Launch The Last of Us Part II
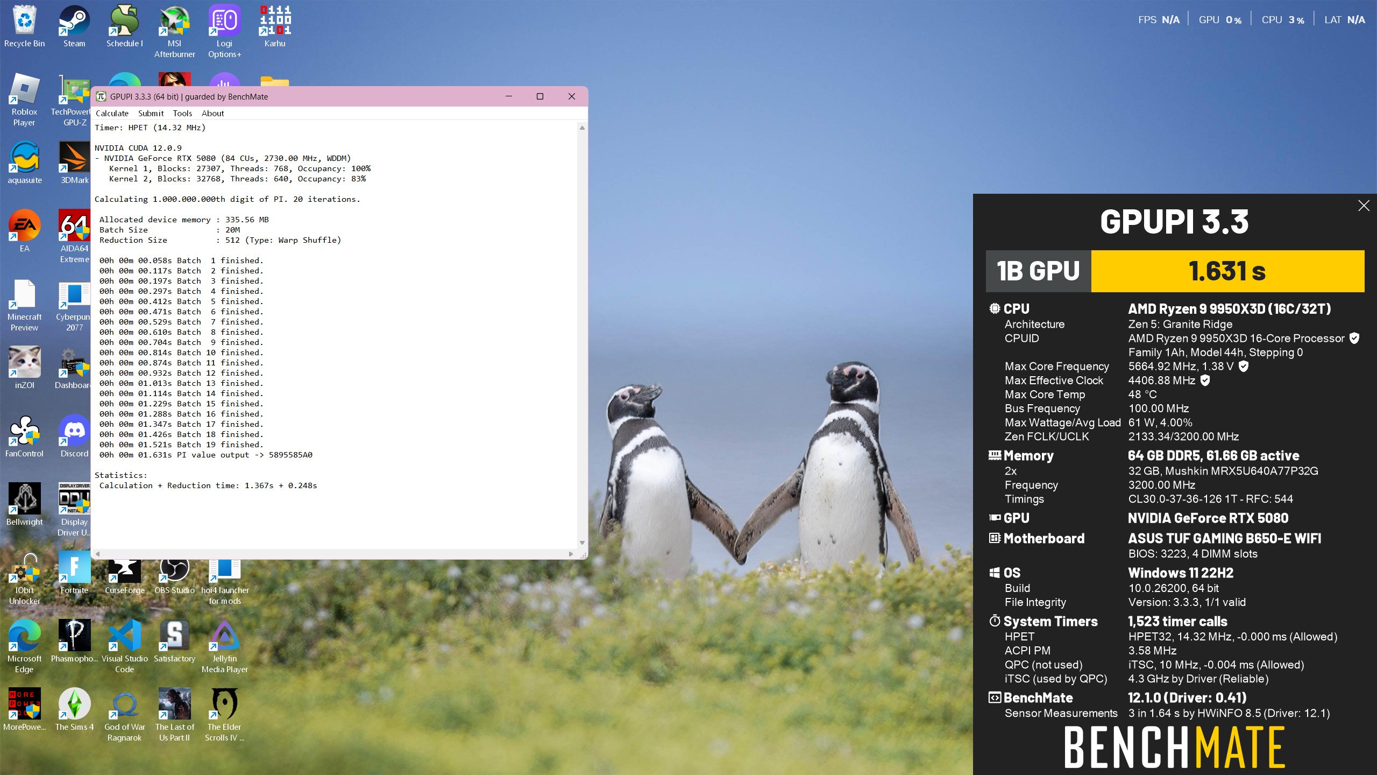 pyautogui.click(x=174, y=715)
